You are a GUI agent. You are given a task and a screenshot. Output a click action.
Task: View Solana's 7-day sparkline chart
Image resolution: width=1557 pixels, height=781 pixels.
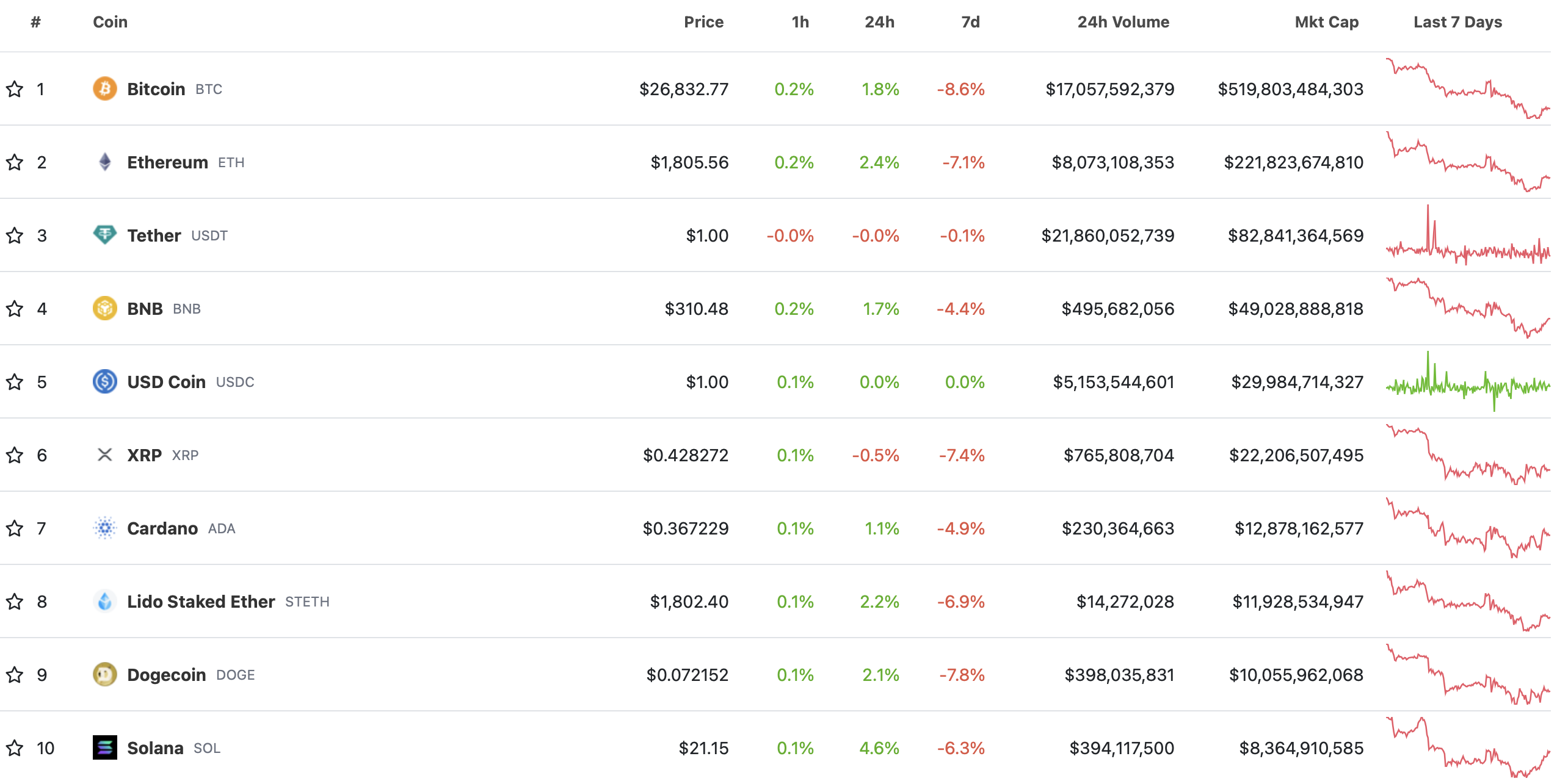pos(1468,747)
